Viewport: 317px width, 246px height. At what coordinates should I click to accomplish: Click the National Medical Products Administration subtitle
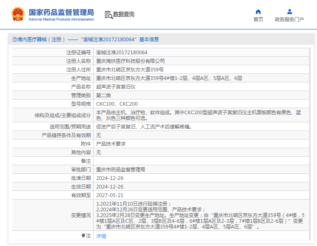tap(61, 19)
